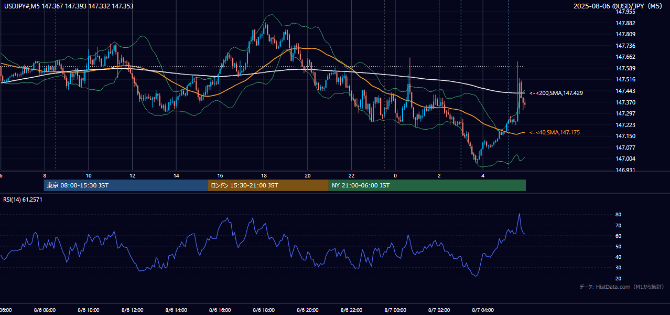Click the RSI scale value 70
670x315 pixels.
coord(618,225)
